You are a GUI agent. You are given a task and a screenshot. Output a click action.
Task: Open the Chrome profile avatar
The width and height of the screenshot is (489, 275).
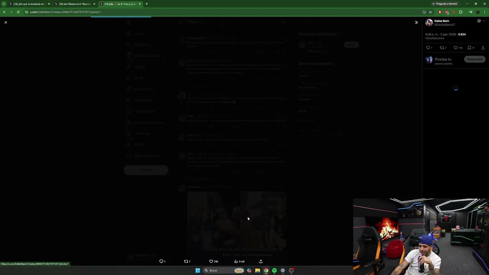point(478,12)
